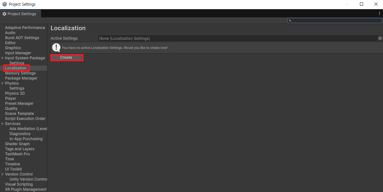The width and height of the screenshot is (383, 192).
Task: Collapse the Services group
Action: 3,124
